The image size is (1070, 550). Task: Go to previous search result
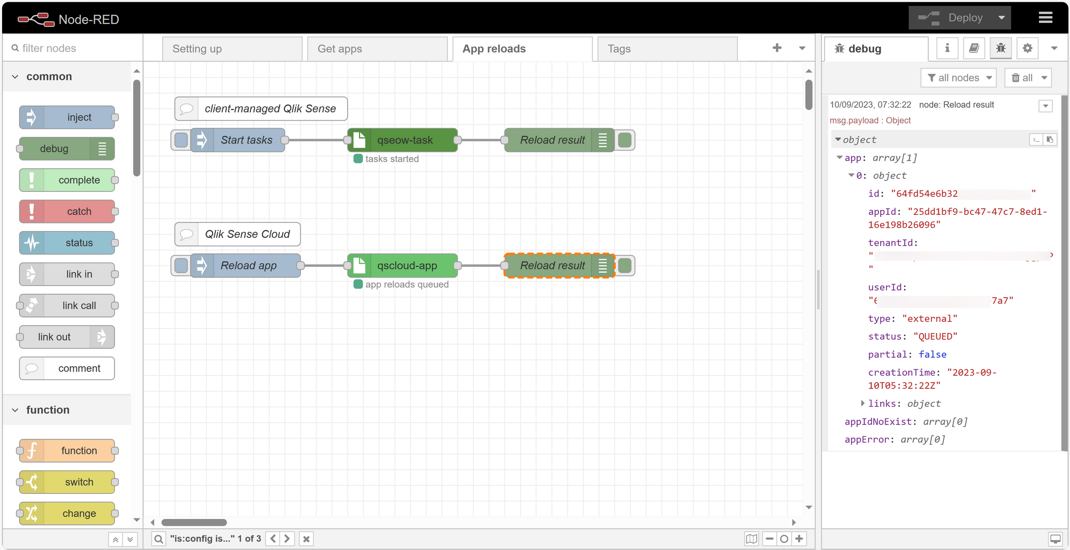tap(273, 539)
